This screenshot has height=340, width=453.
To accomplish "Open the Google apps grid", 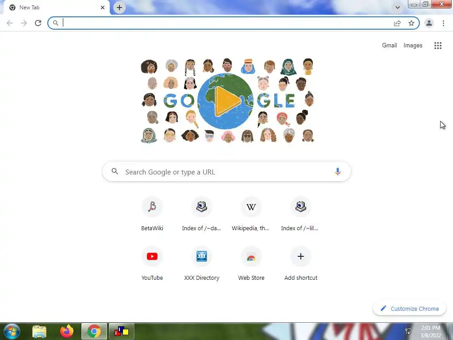I will 438,46.
